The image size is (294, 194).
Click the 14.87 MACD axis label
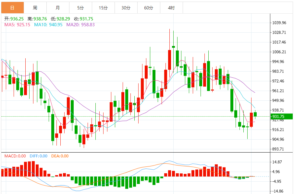pos(277,162)
